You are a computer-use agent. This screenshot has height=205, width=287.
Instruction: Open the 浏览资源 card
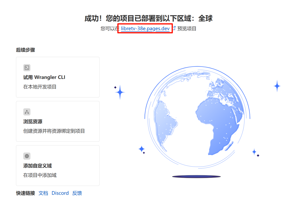click(58, 121)
